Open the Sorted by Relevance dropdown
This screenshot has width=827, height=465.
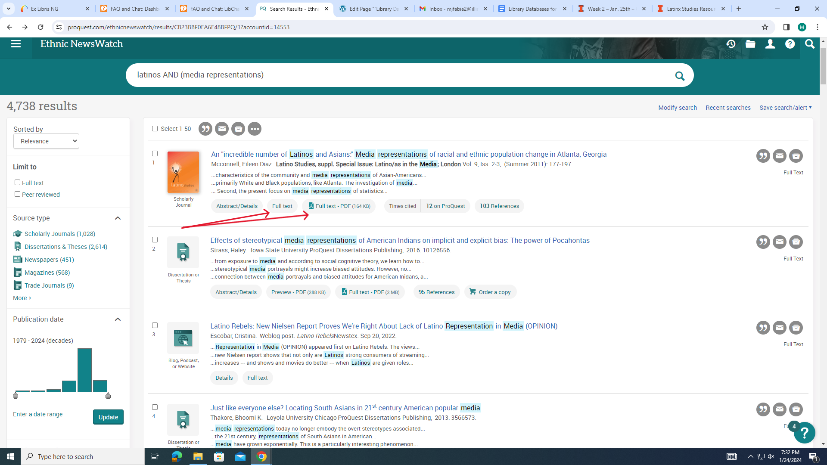[46, 141]
